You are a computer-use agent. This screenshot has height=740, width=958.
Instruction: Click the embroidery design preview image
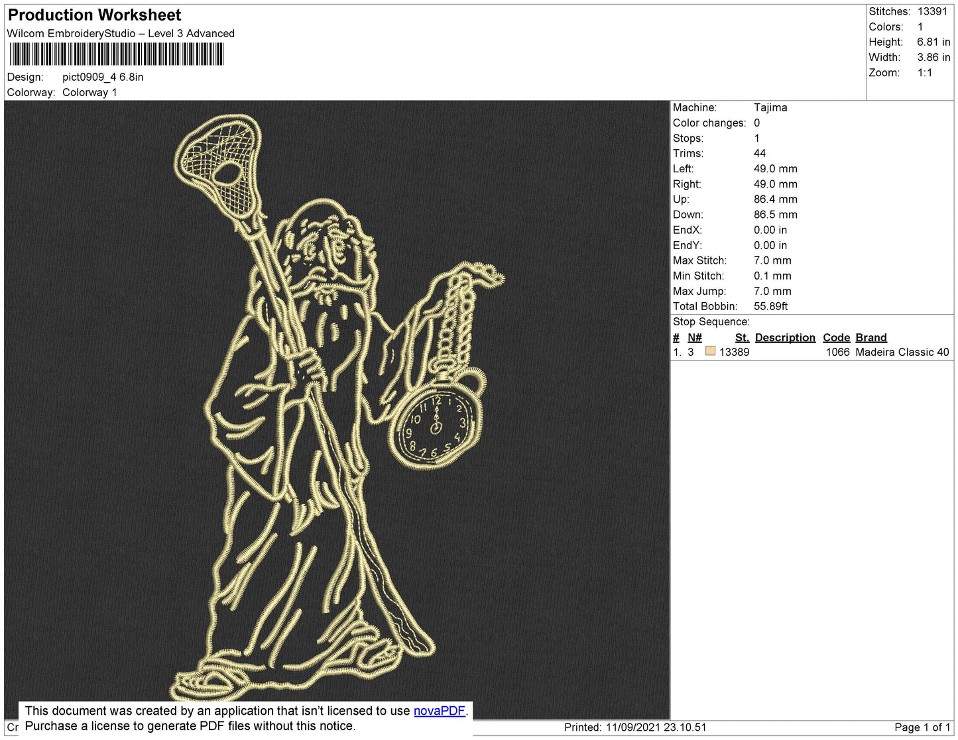click(337, 409)
